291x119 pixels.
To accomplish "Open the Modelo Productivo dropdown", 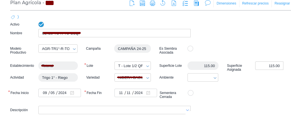I will [74, 49].
